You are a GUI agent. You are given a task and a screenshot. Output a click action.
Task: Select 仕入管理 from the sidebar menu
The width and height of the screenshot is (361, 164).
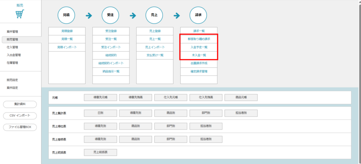12,47
